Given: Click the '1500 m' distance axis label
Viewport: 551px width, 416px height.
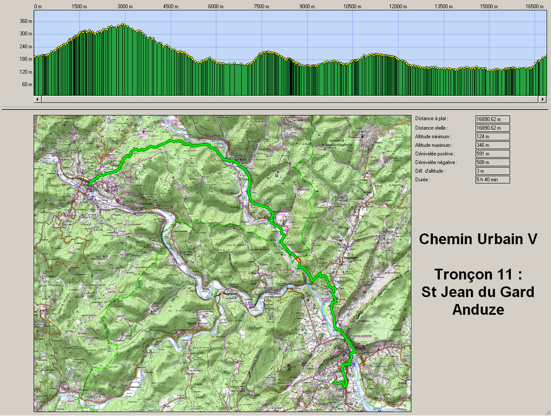Looking at the screenshot, I should [x=79, y=6].
